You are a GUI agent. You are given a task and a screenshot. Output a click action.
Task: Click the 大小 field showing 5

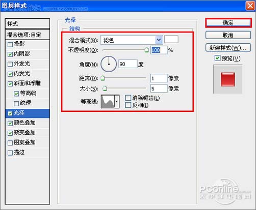[x=159, y=88]
